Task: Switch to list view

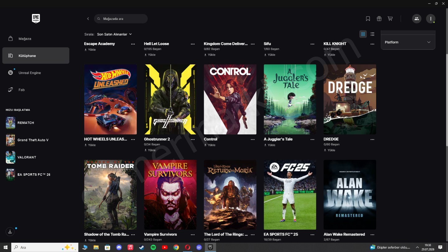Action: click(372, 34)
